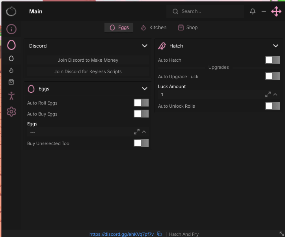Click the magnifier search icon
This screenshot has width=285, height=237.
[x=175, y=11]
